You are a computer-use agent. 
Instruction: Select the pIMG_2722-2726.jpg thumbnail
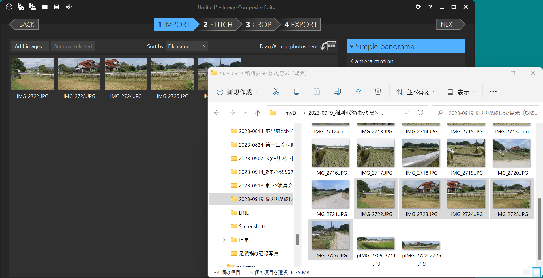421,245
